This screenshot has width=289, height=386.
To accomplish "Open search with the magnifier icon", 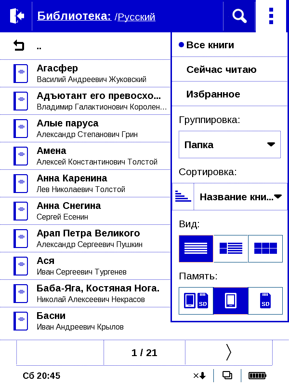I will click(239, 16).
